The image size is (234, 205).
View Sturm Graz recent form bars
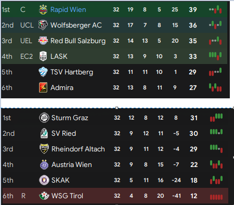[216, 118]
